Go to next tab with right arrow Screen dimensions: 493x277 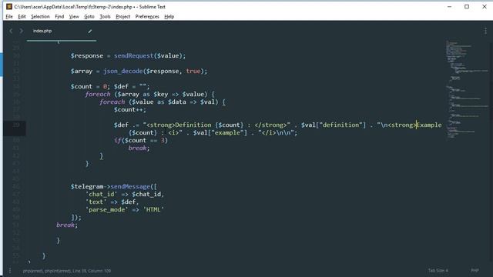tap(21, 31)
